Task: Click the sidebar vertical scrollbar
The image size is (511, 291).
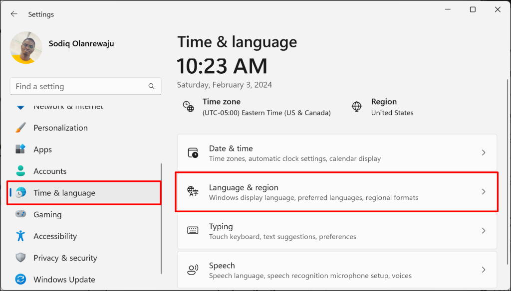Action: pyautogui.click(x=161, y=218)
